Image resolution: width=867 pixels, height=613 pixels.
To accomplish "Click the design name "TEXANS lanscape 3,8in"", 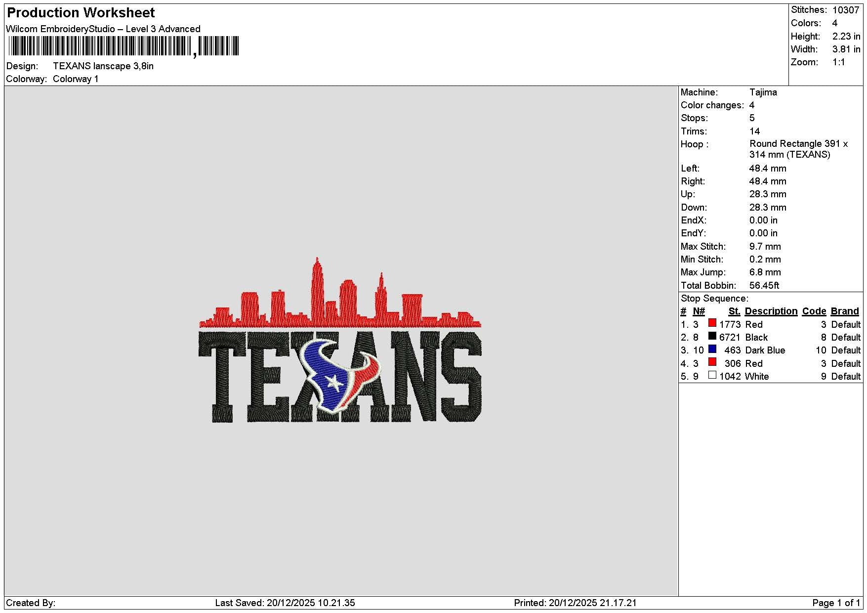I will tap(103, 66).
